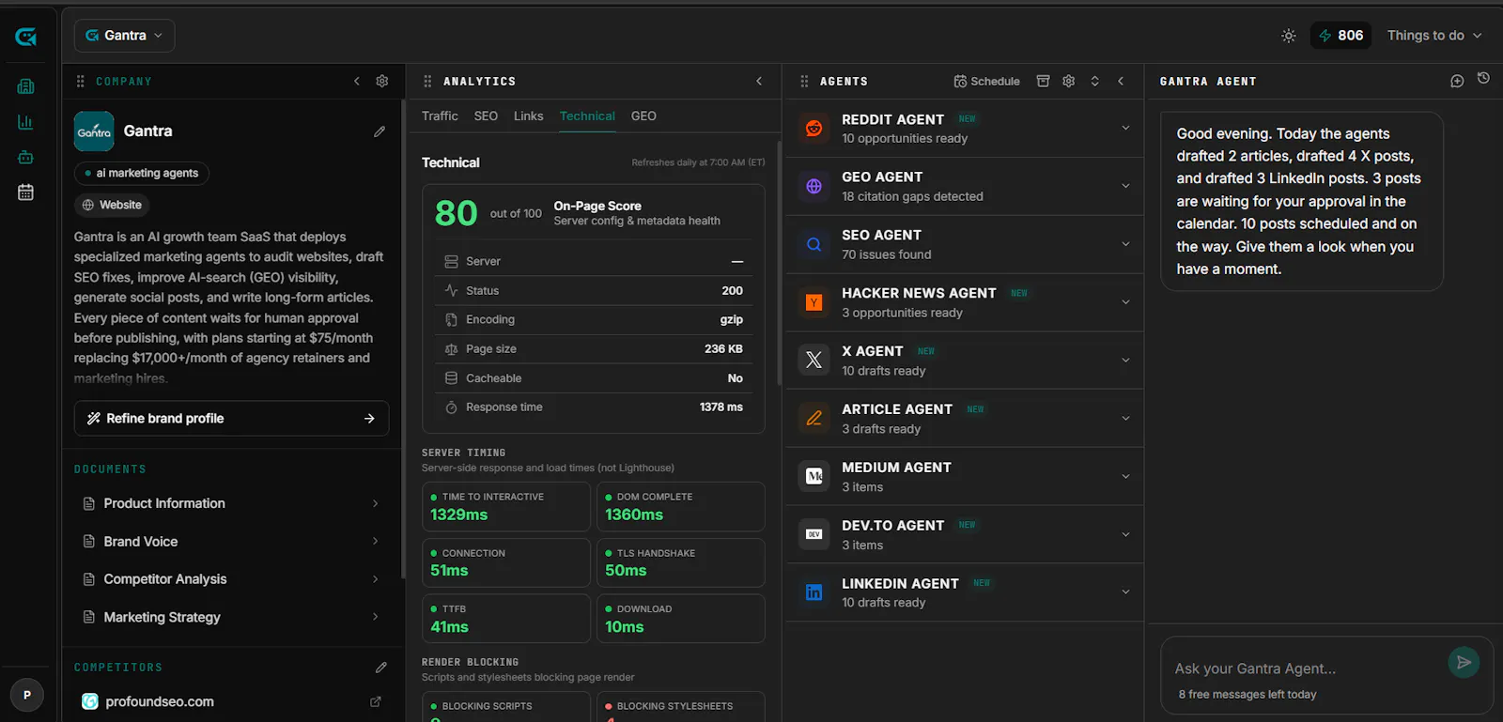Expand the Medium Agent row chevron
Image resolution: width=1503 pixels, height=722 pixels.
click(1125, 477)
